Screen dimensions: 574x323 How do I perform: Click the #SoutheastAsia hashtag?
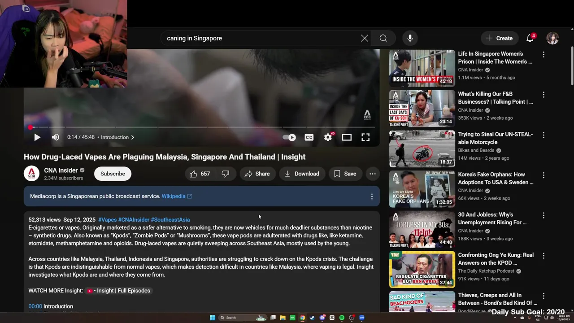click(x=170, y=220)
